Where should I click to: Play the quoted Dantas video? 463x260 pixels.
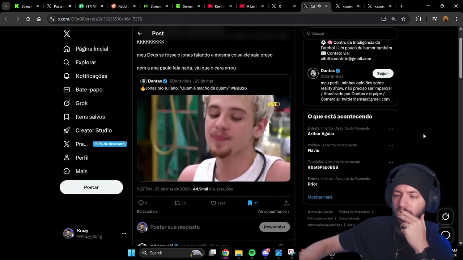(x=213, y=138)
